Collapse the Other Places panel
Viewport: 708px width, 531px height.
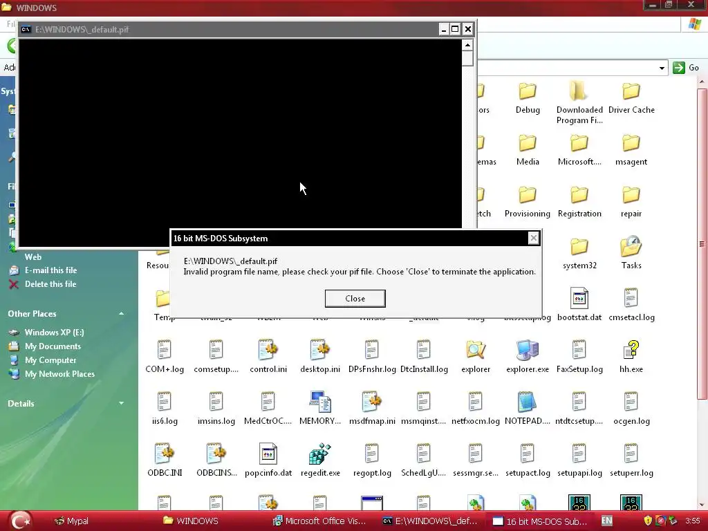(x=122, y=313)
